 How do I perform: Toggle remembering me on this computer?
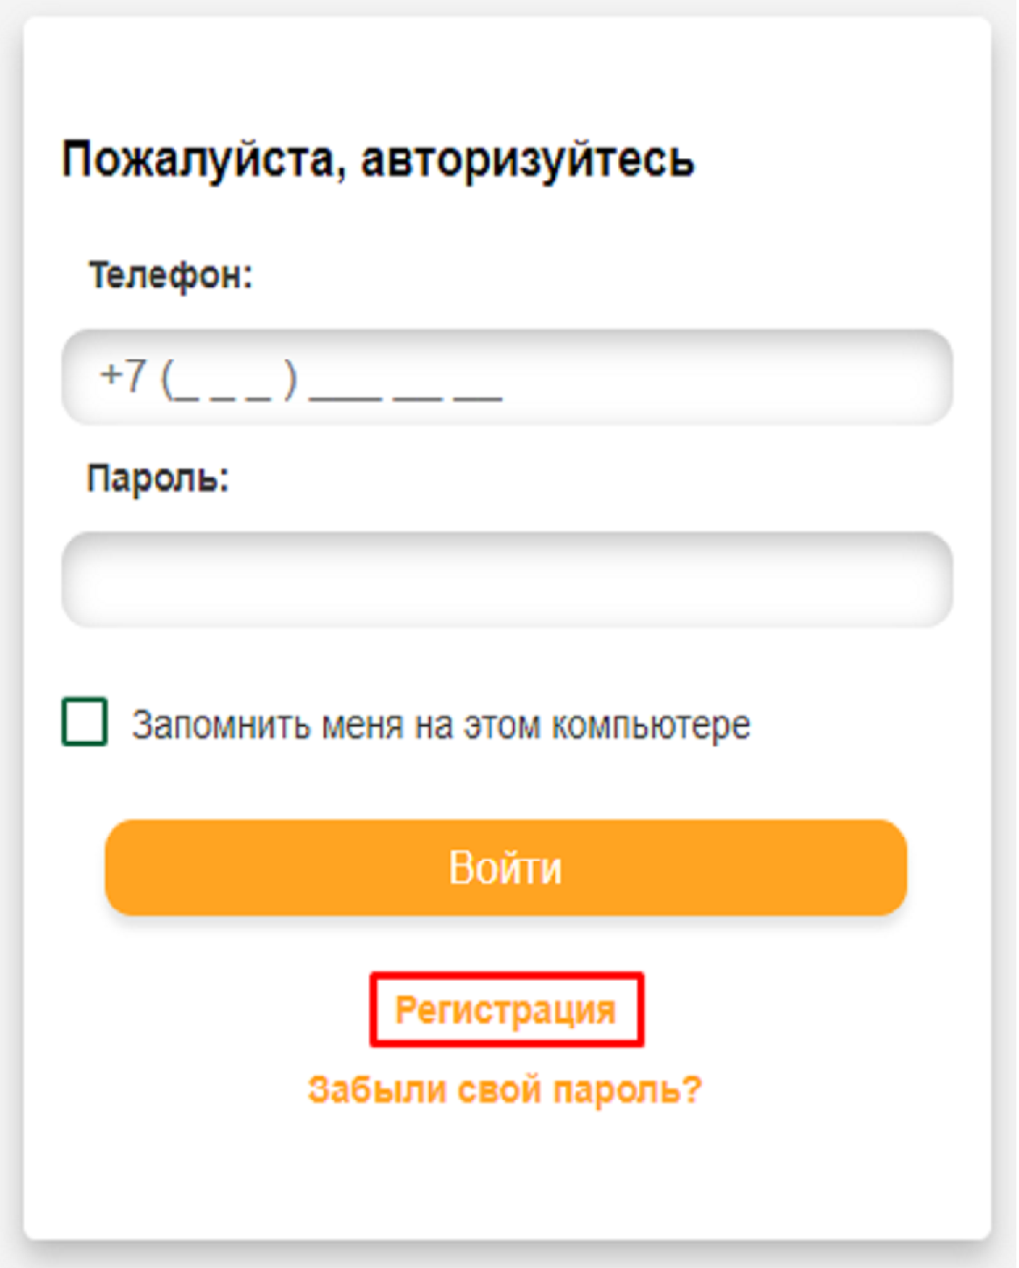click(x=85, y=722)
